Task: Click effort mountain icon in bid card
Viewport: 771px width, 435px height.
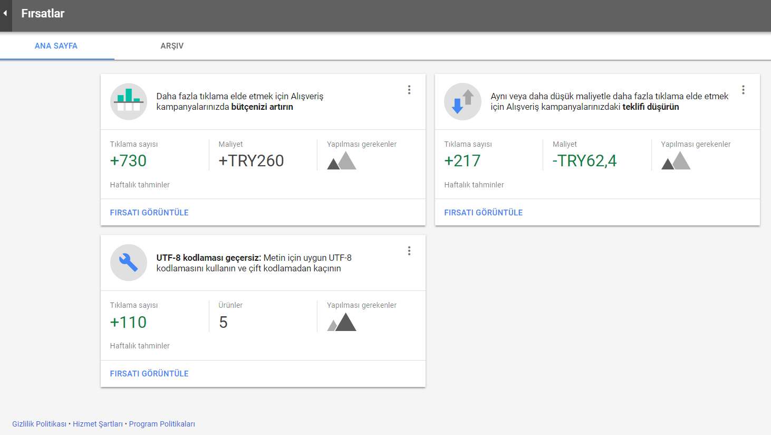Action: [676, 160]
